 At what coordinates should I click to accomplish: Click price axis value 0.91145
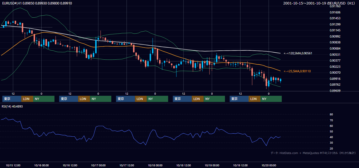pyautogui.click(x=335, y=30)
